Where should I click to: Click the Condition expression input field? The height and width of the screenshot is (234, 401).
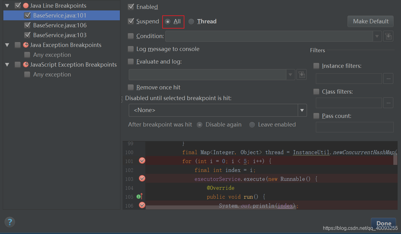pyautogui.click(x=269, y=36)
